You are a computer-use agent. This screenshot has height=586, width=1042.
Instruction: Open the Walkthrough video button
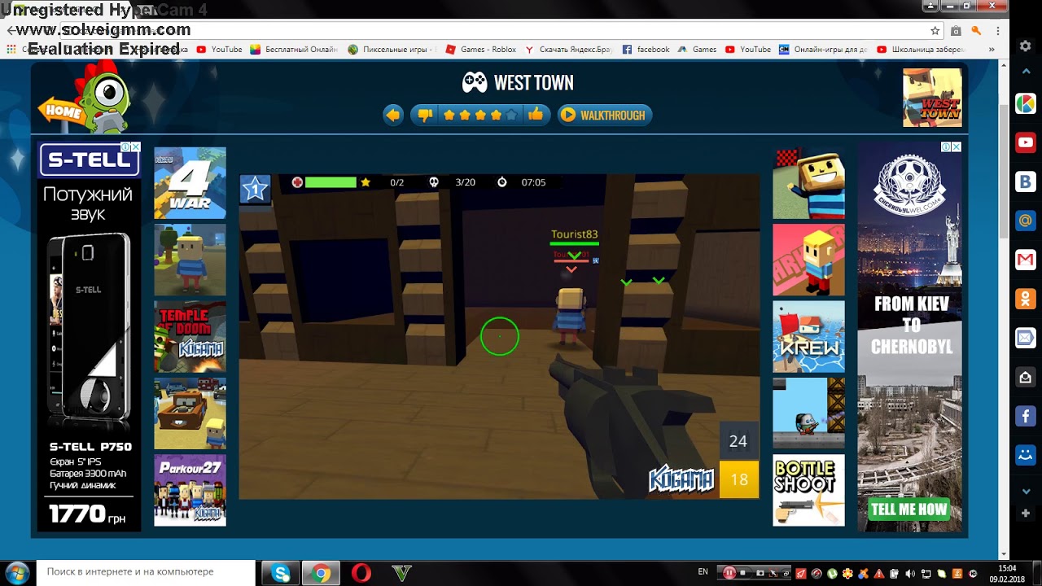(x=605, y=116)
